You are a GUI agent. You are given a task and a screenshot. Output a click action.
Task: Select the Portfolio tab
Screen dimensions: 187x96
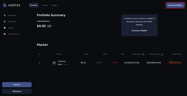34,5
